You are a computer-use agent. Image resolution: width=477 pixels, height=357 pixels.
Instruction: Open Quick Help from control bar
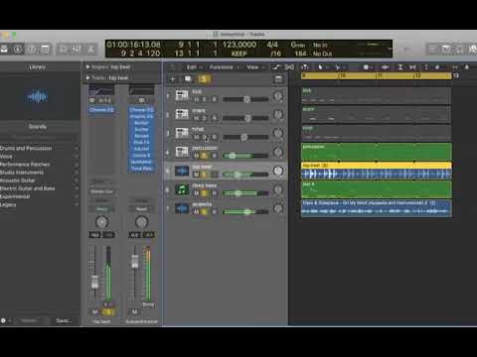(x=32, y=50)
